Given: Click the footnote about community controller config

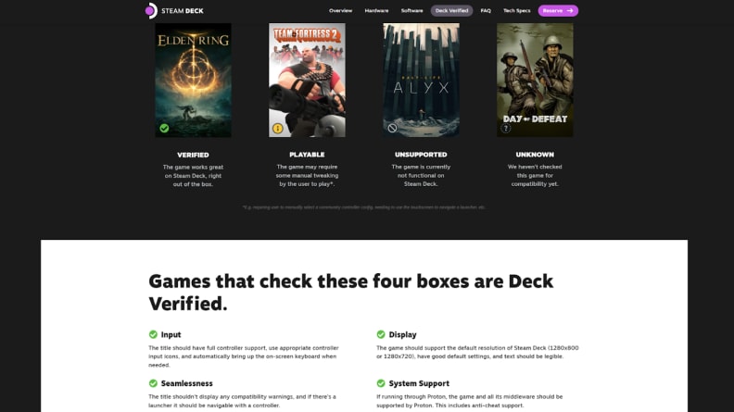Looking at the screenshot, I should (363, 207).
